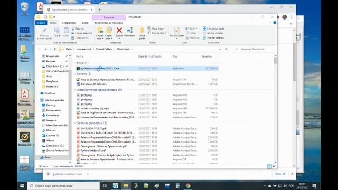Click the back arrow in Explorer navigation
The height and width of the screenshot is (190, 338).
click(x=39, y=49)
